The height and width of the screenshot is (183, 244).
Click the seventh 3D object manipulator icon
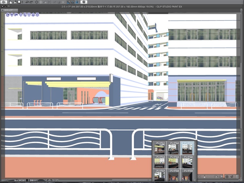[x=33, y=15]
